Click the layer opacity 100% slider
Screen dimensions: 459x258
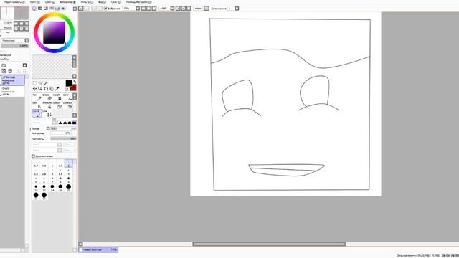pyautogui.click(x=14, y=46)
